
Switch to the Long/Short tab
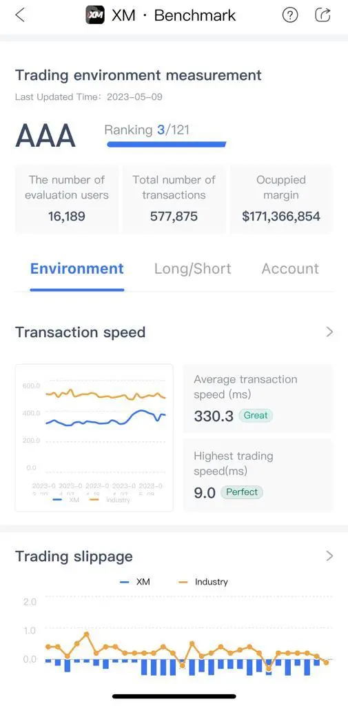193,269
